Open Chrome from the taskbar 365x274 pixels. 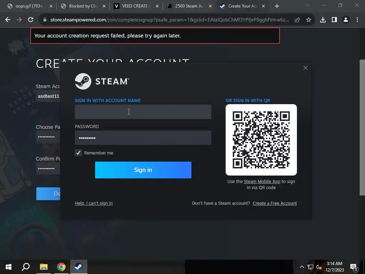click(61, 267)
